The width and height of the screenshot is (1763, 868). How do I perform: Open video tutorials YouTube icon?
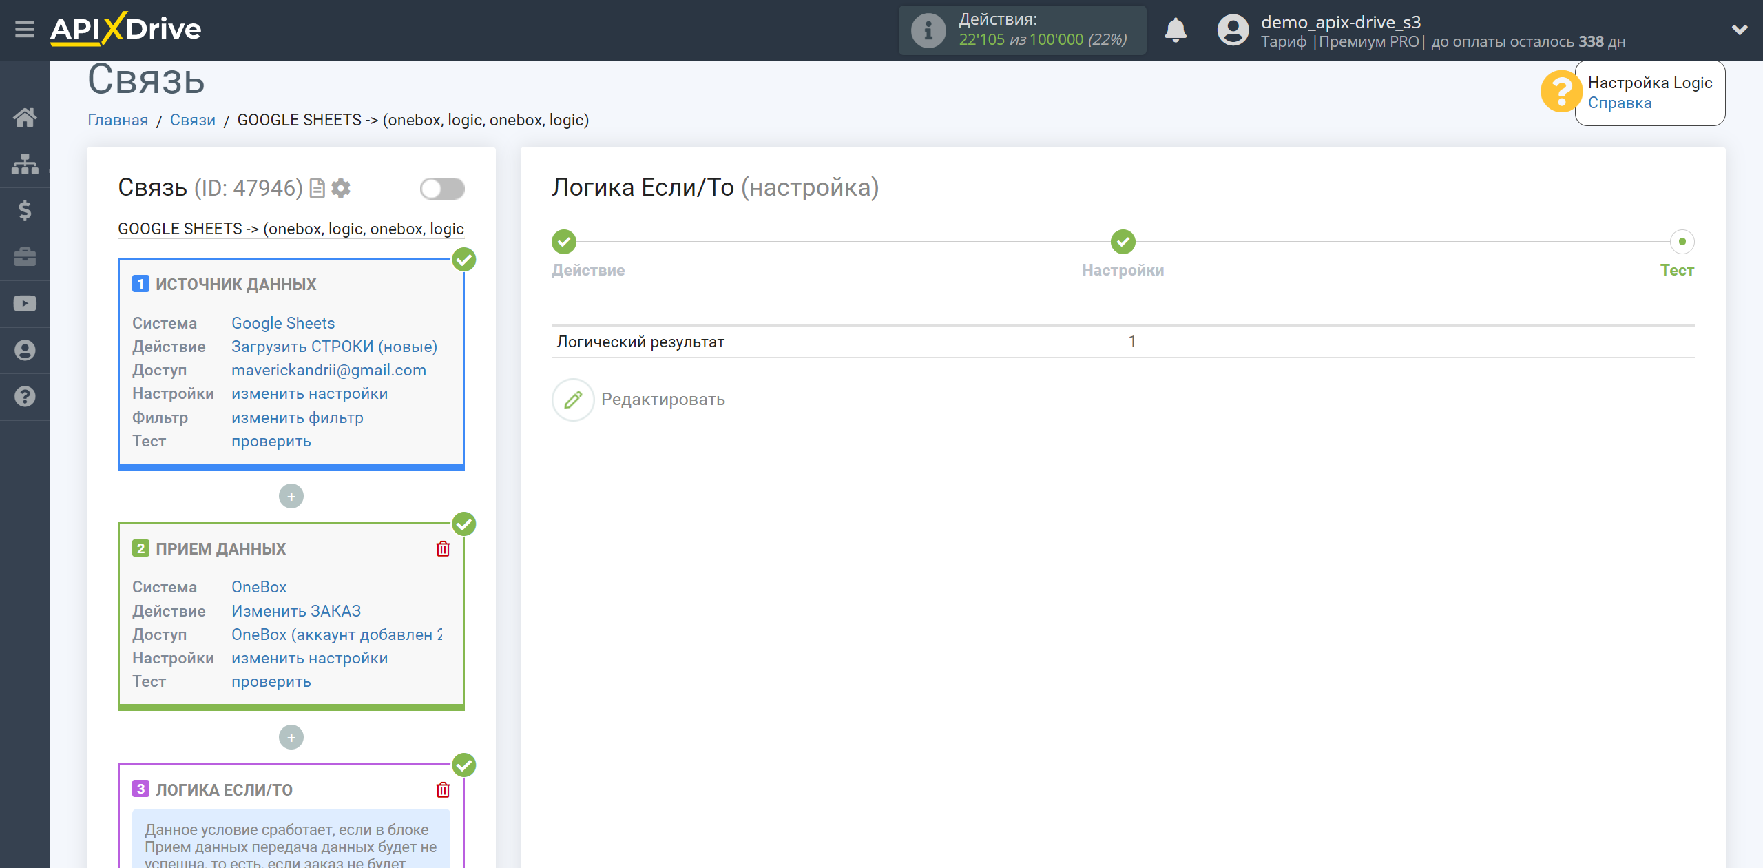pos(25,303)
